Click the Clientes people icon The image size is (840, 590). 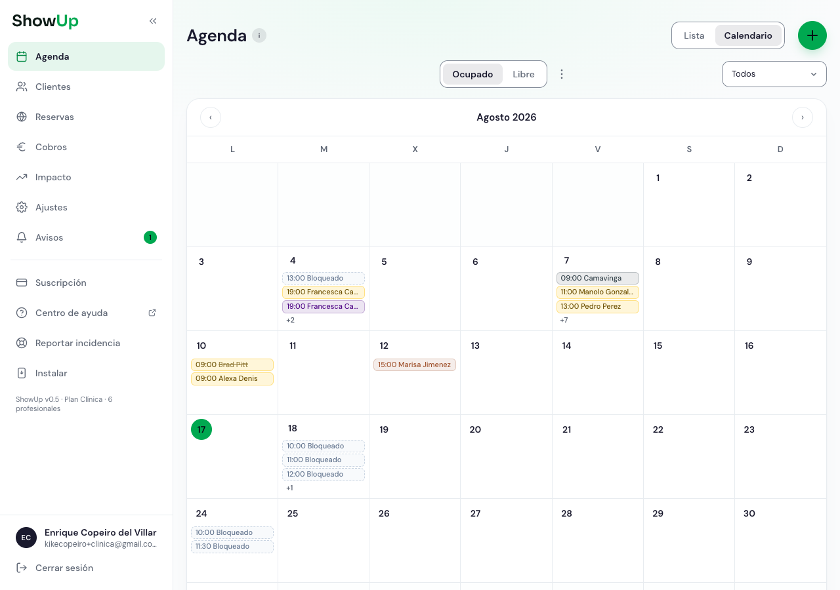tap(22, 87)
